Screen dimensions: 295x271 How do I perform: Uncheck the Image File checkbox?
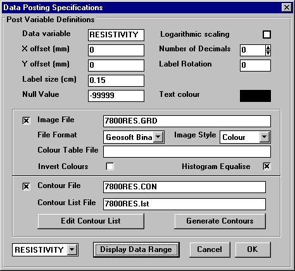[26, 121]
